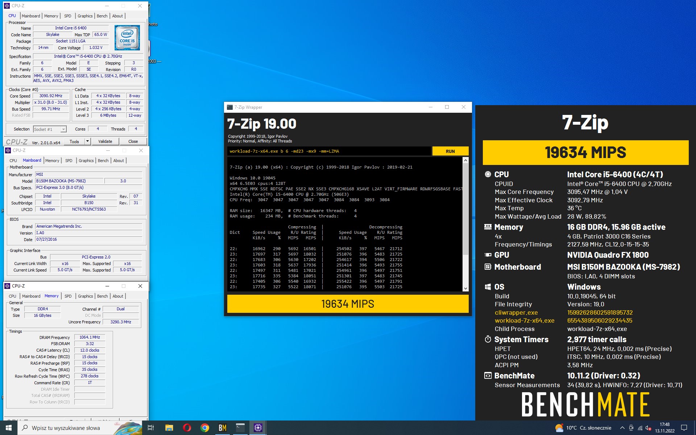Open network status tray icon
The width and height of the screenshot is (696, 435).
tap(640, 428)
